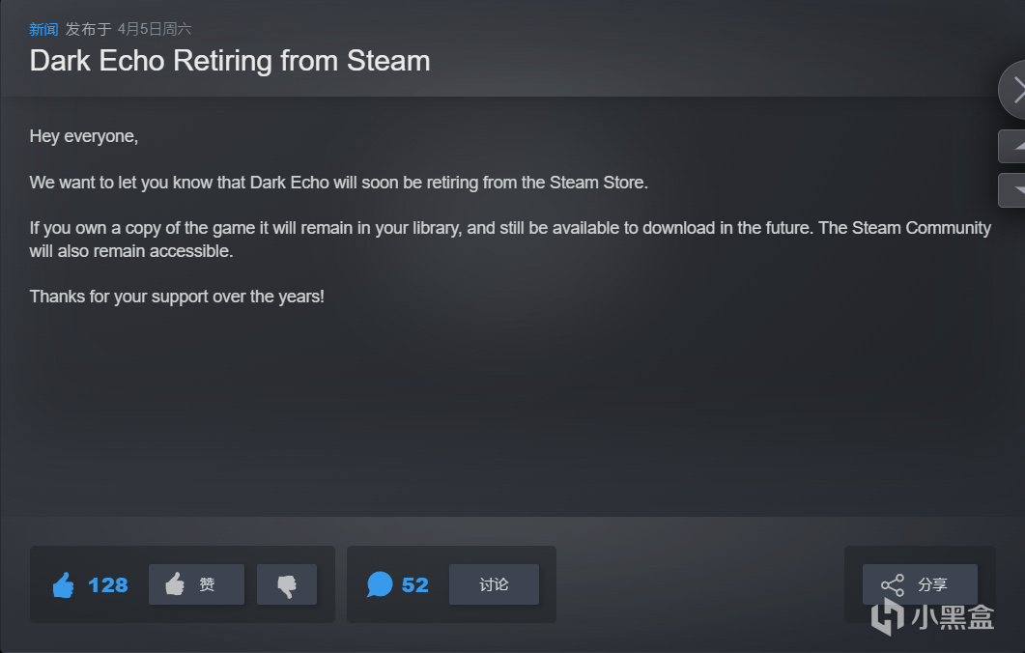Click the paragraph about your library copy
1025x653 pixels.
click(510, 240)
